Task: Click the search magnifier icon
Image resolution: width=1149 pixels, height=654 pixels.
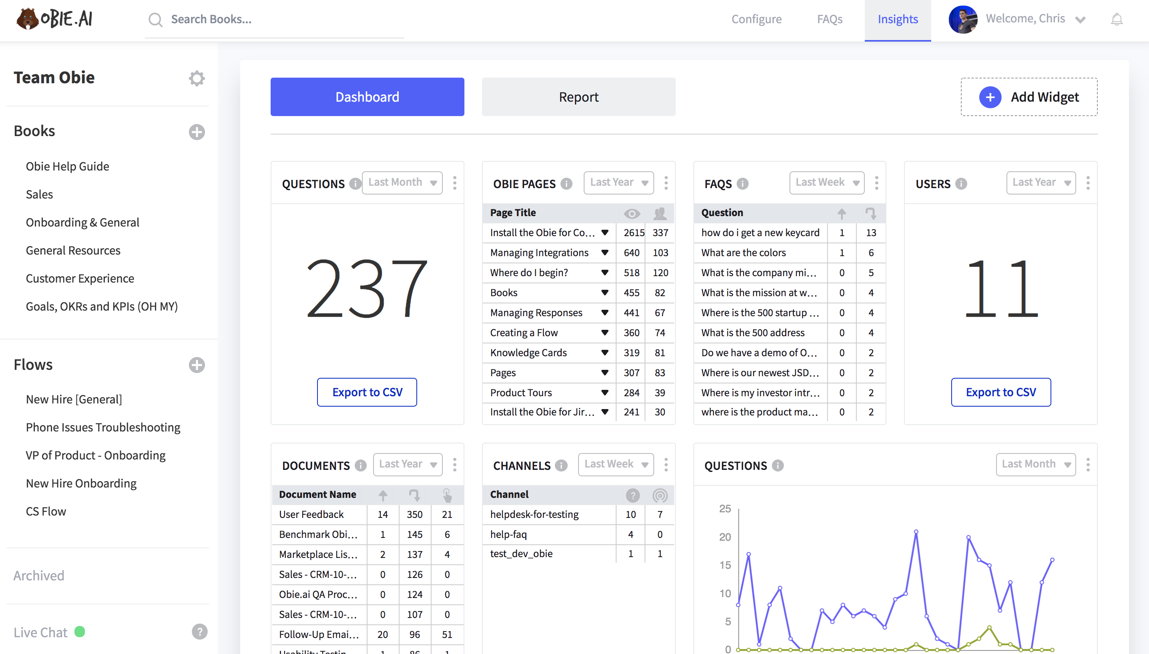Action: coord(155,20)
